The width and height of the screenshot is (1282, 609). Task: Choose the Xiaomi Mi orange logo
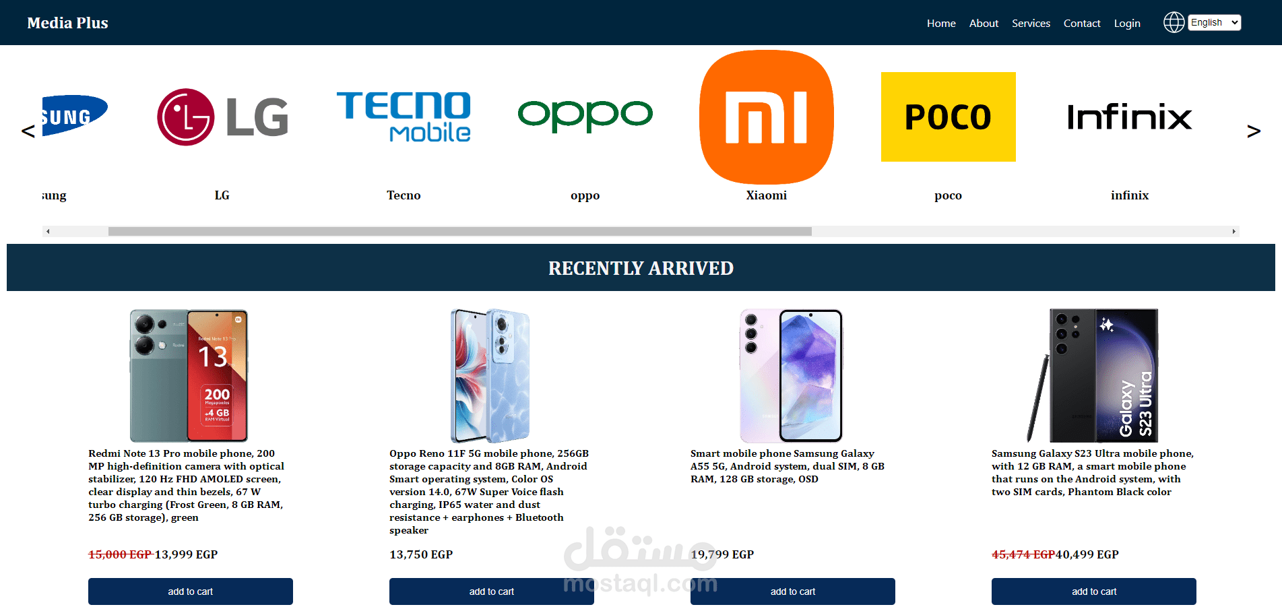tap(767, 117)
